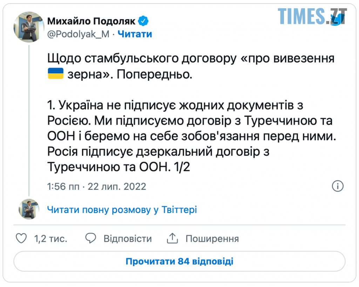This screenshot has height=287, width=359.
Task: Click the reply speech bubble icon
Action: (x=91, y=239)
